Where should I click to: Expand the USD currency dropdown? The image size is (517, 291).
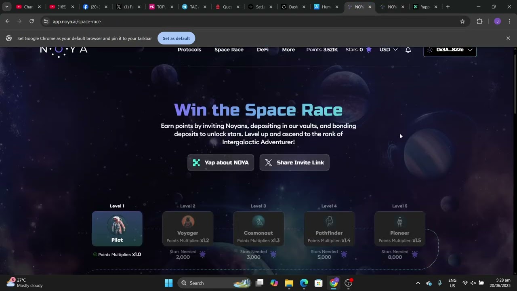(x=389, y=50)
